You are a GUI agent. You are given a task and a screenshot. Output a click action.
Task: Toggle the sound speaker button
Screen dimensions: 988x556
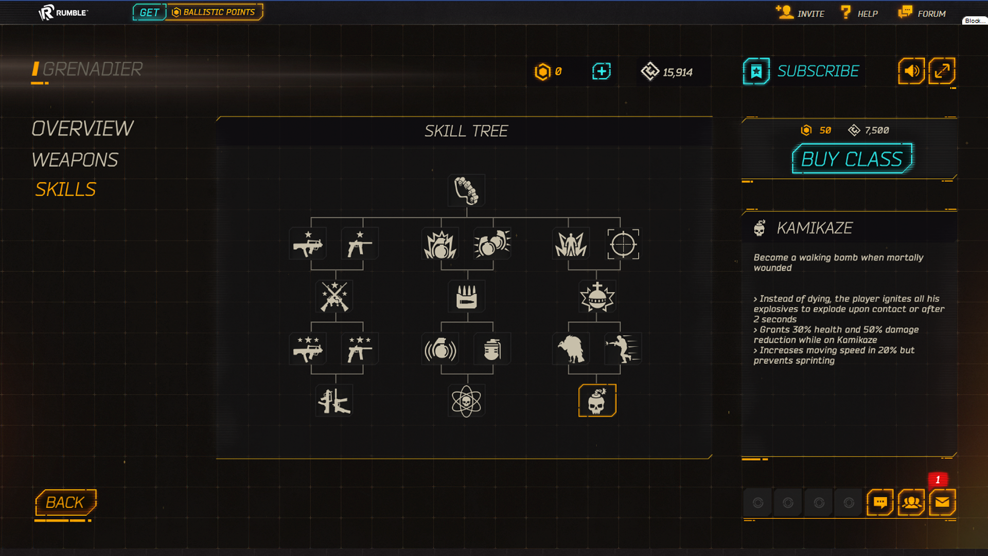[911, 71]
